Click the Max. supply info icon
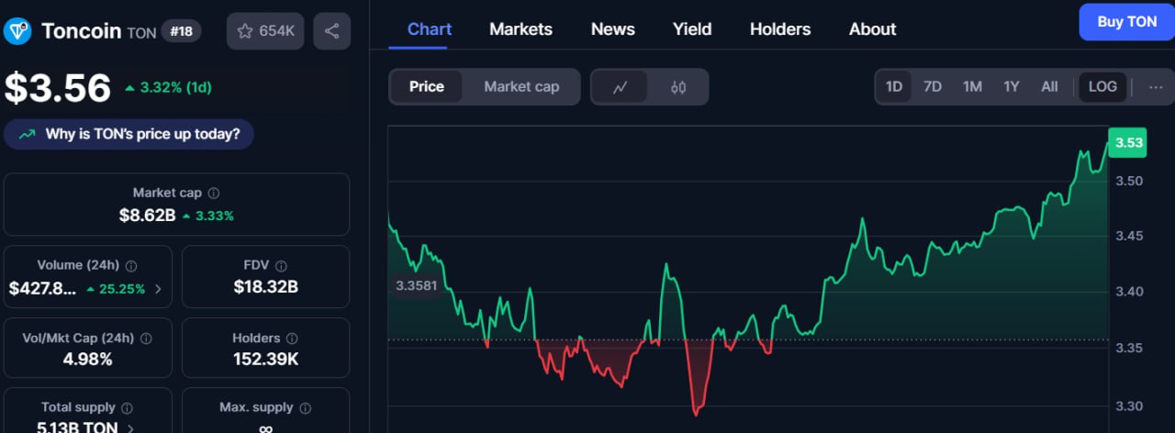Image resolution: width=1175 pixels, height=433 pixels. pos(306,408)
